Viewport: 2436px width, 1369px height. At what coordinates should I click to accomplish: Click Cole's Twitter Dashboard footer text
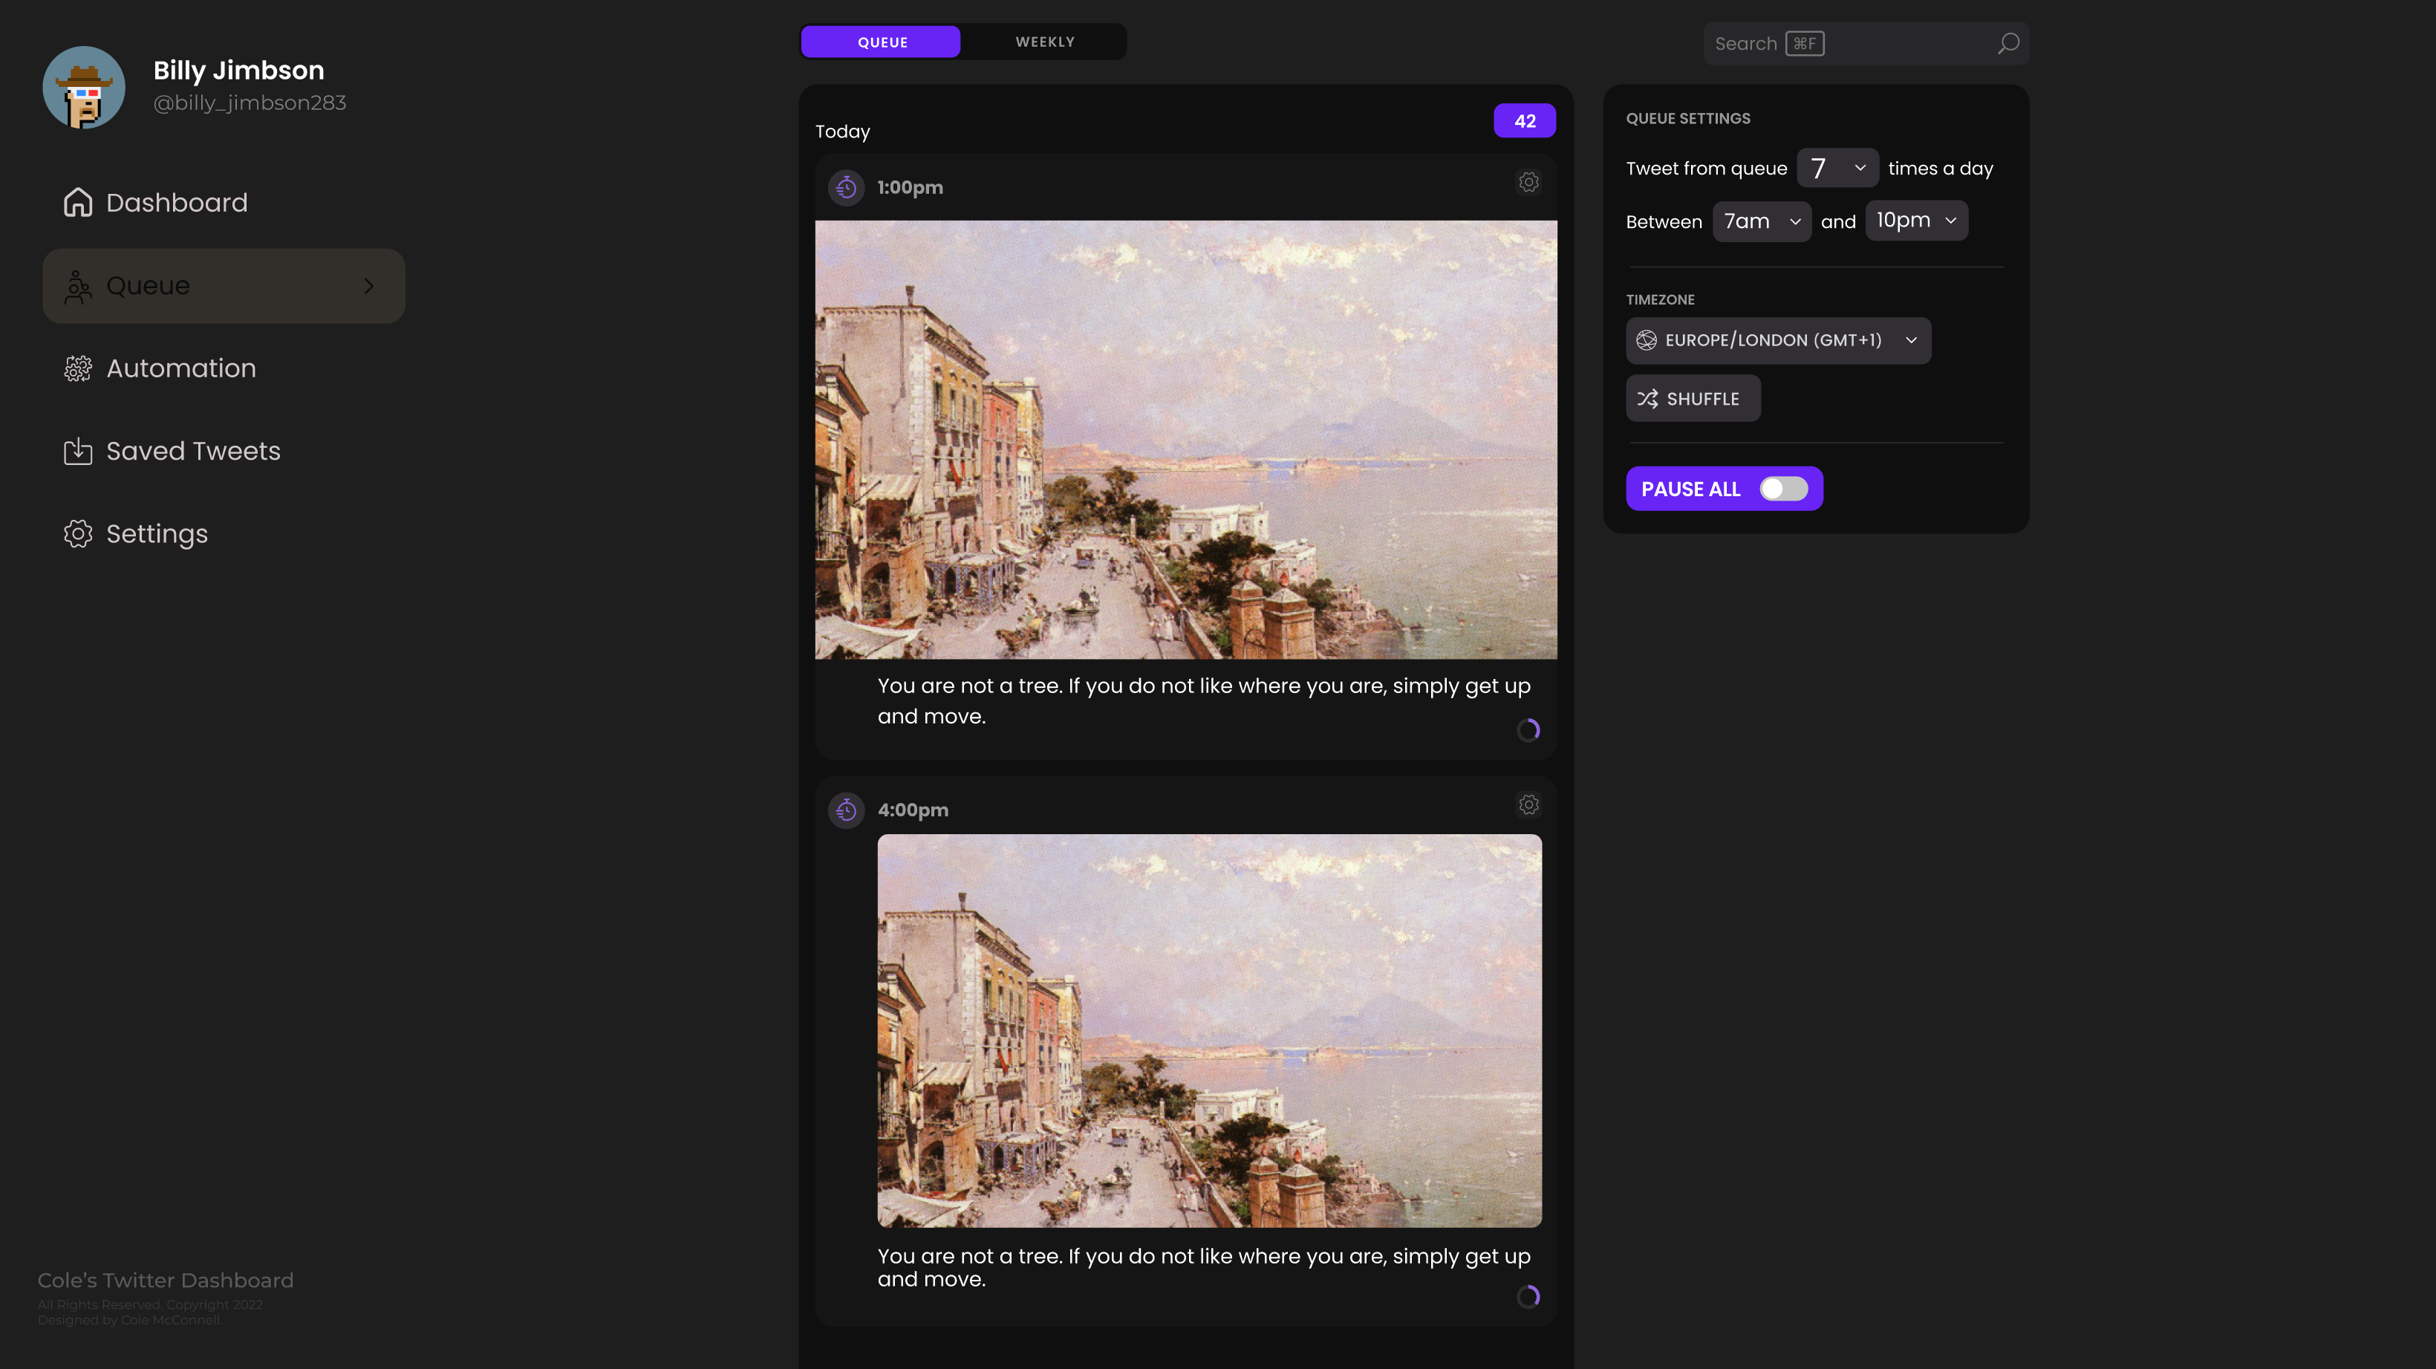[x=166, y=1280]
